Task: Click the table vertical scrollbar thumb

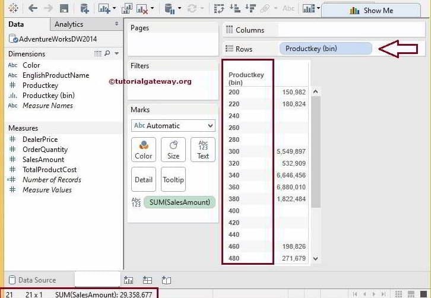Action: (316, 152)
